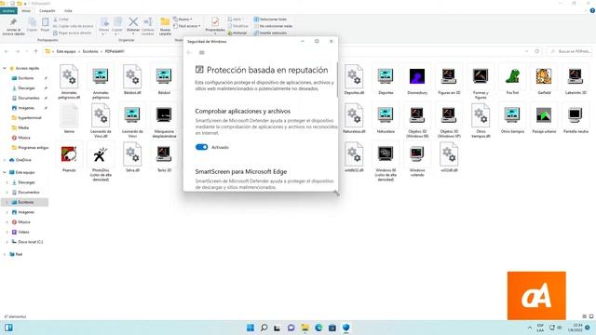
Task: Select the Texto 3D screensaver icon
Action: coord(164,154)
